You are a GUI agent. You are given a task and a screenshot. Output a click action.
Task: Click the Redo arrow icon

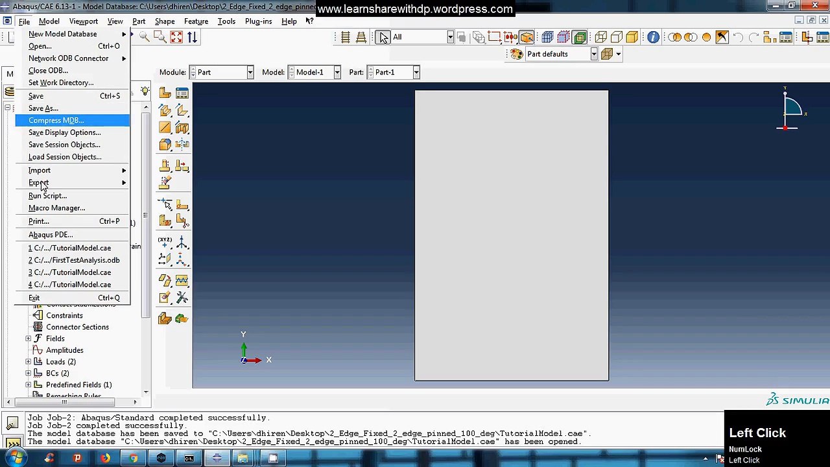point(754,37)
